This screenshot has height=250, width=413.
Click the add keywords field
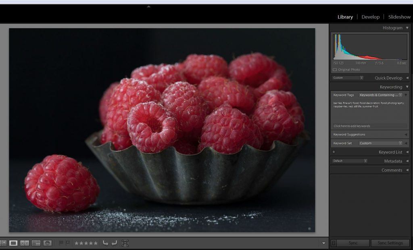pyautogui.click(x=369, y=126)
